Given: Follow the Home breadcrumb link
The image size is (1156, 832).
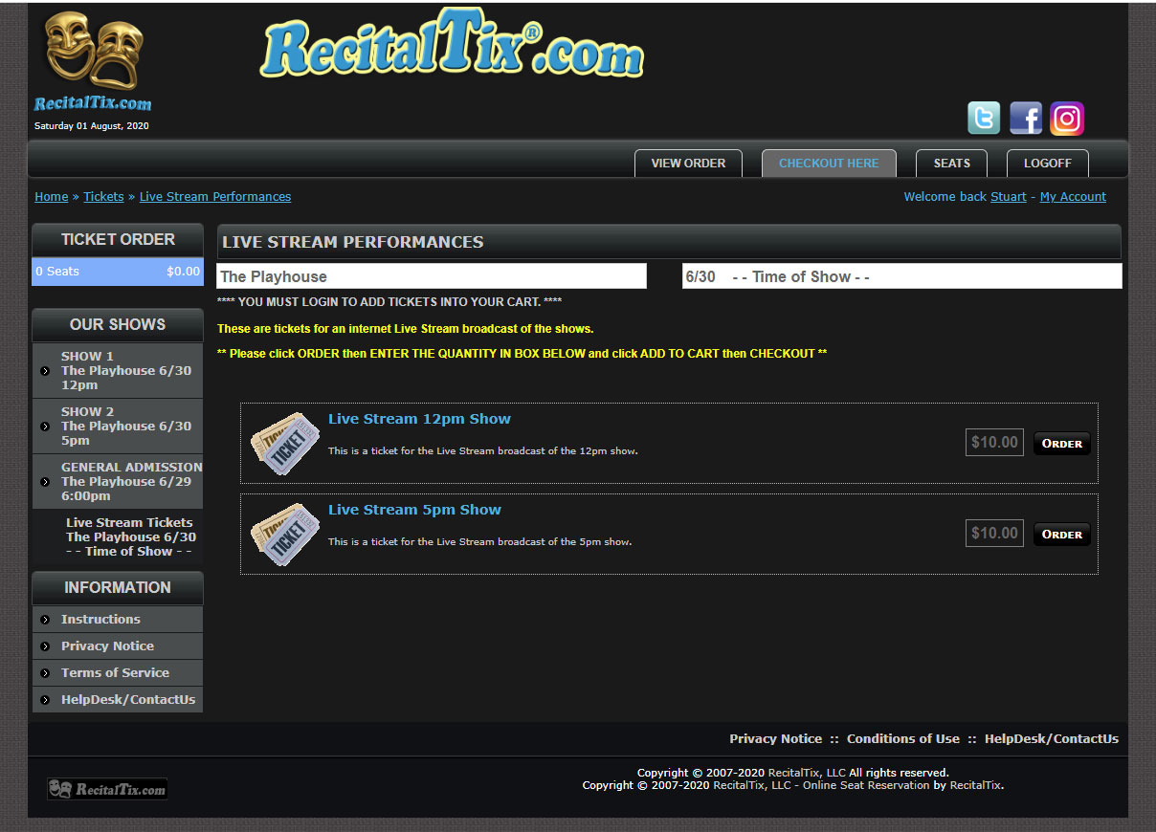Looking at the screenshot, I should pyautogui.click(x=51, y=197).
